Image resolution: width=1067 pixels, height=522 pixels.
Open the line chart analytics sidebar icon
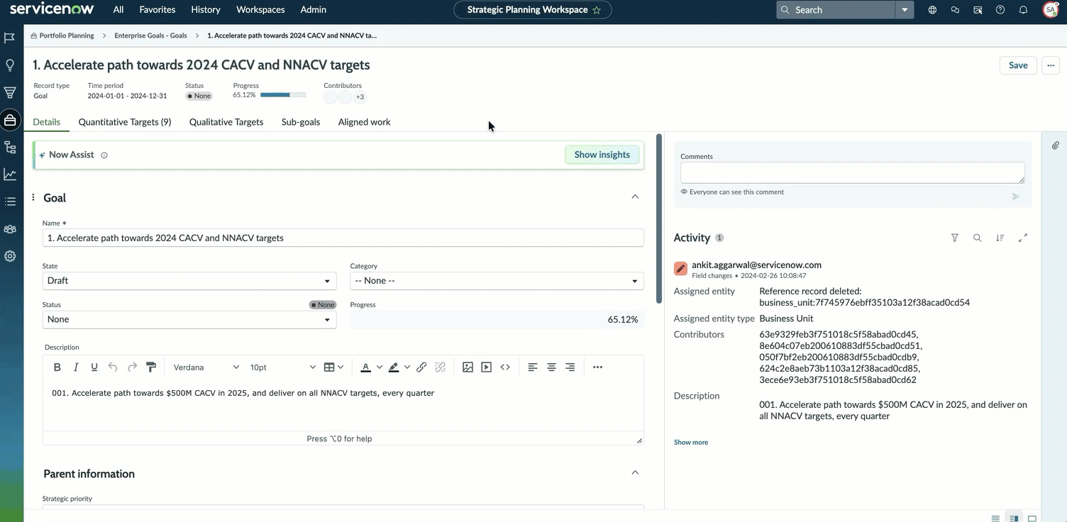tap(10, 174)
